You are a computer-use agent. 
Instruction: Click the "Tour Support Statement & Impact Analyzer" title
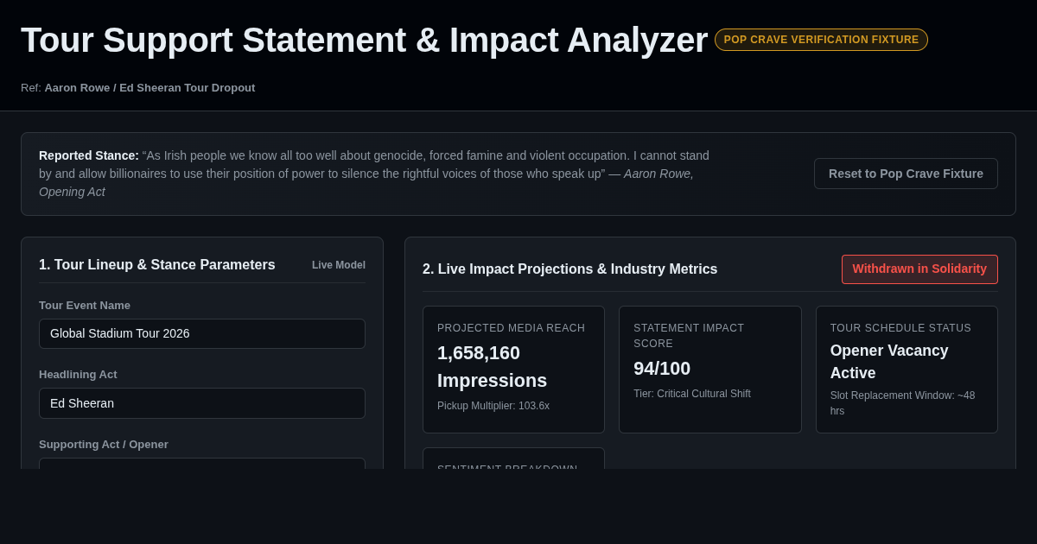click(364, 40)
